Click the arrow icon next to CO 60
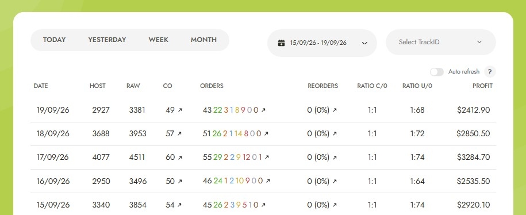 [x=180, y=157]
